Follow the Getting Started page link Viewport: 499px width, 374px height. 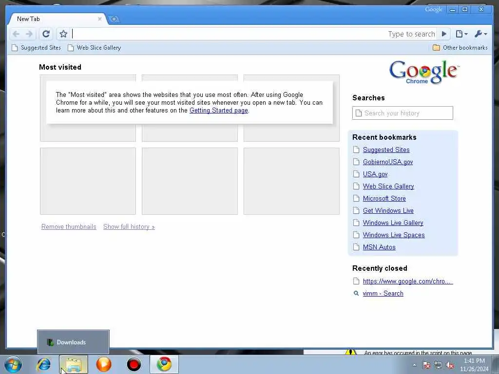(x=219, y=111)
